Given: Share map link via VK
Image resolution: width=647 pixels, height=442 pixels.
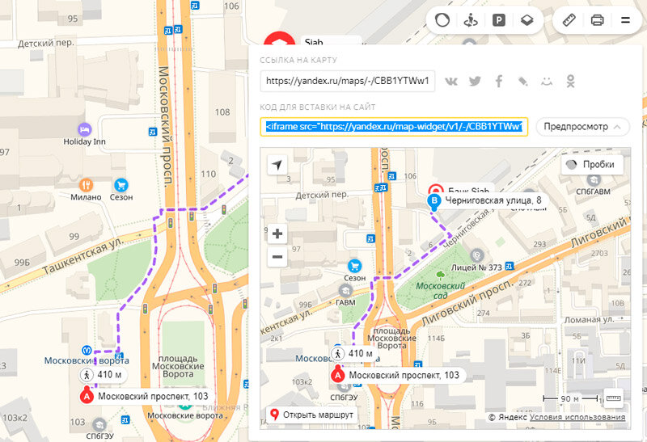Looking at the screenshot, I should point(451,82).
